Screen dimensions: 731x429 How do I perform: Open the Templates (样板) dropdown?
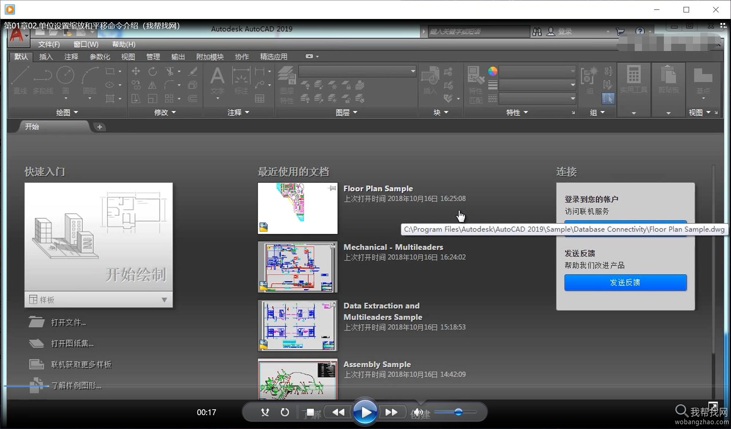point(98,299)
